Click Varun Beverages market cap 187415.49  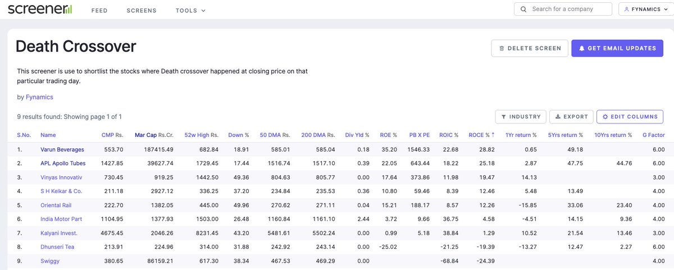point(158,150)
